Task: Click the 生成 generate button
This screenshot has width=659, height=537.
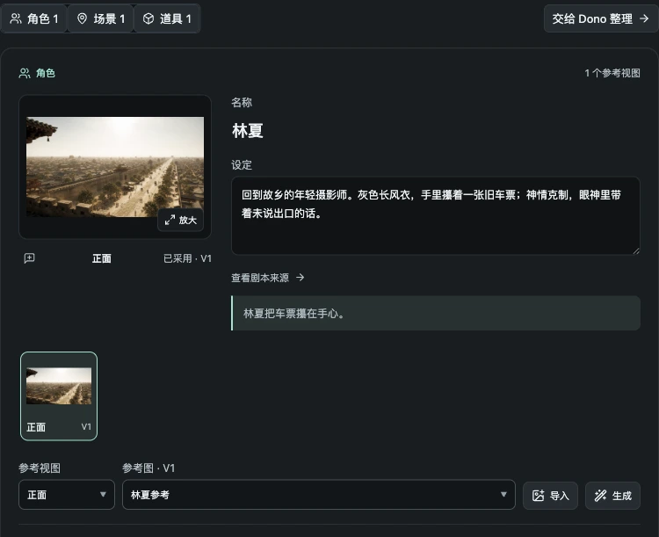Action: pos(612,496)
